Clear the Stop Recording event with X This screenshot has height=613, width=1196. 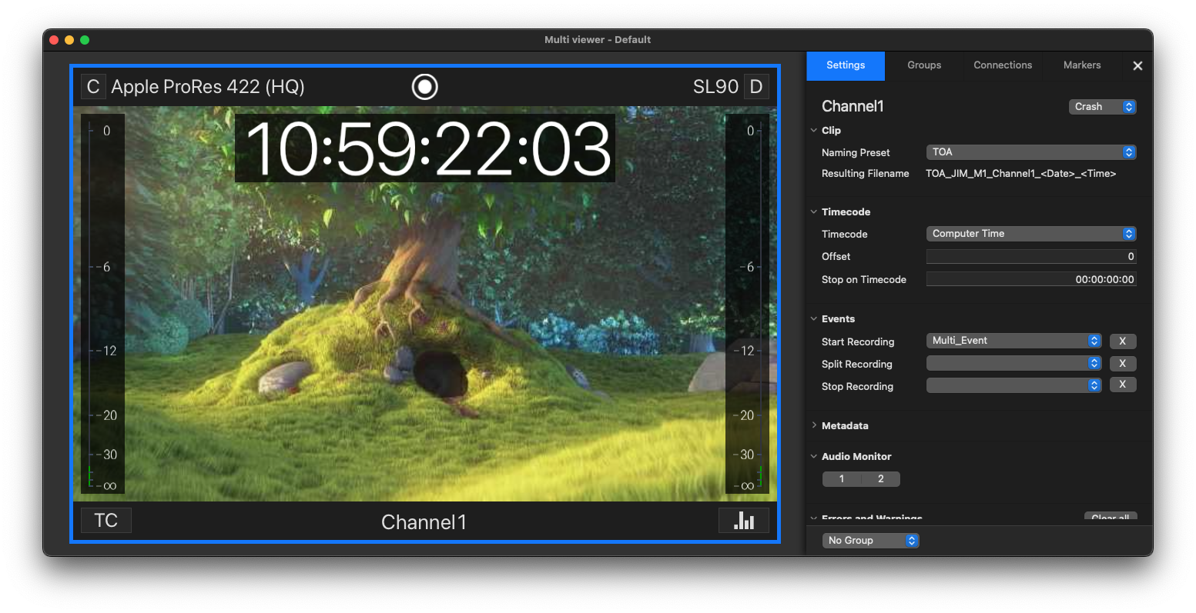point(1123,385)
